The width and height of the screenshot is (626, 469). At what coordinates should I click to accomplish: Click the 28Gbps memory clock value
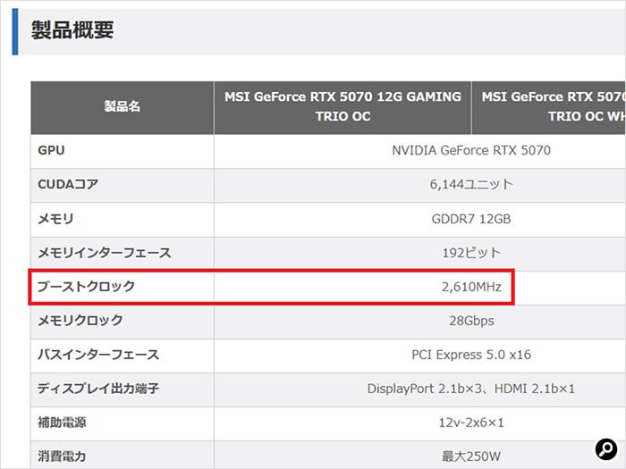(471, 321)
